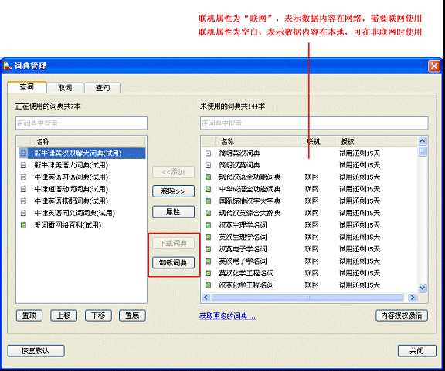
Task: Open the 获取更多的词典 link
Action: (x=228, y=315)
